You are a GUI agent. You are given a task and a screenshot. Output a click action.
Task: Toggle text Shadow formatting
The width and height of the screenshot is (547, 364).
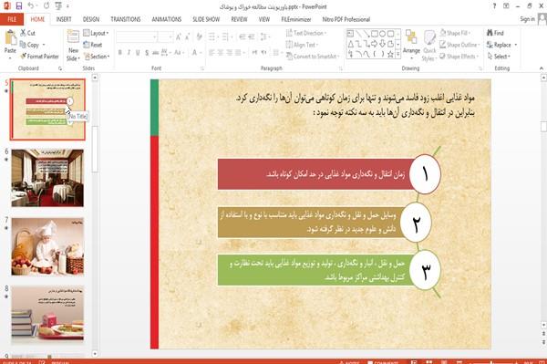point(147,53)
